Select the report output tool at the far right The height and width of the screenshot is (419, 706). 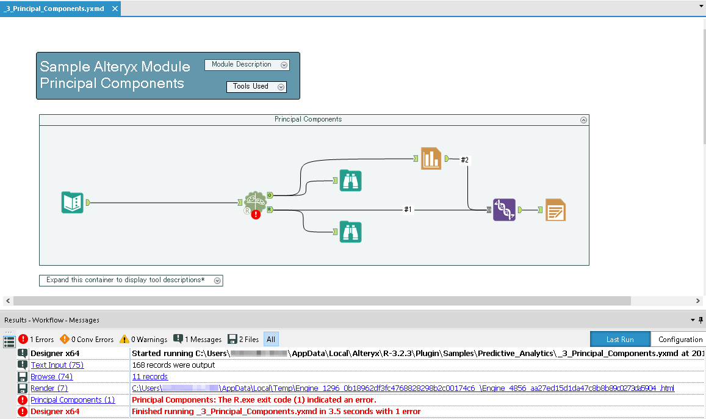pos(555,209)
